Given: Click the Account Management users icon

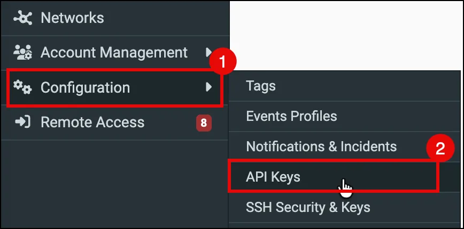Looking at the screenshot, I should coord(23,52).
